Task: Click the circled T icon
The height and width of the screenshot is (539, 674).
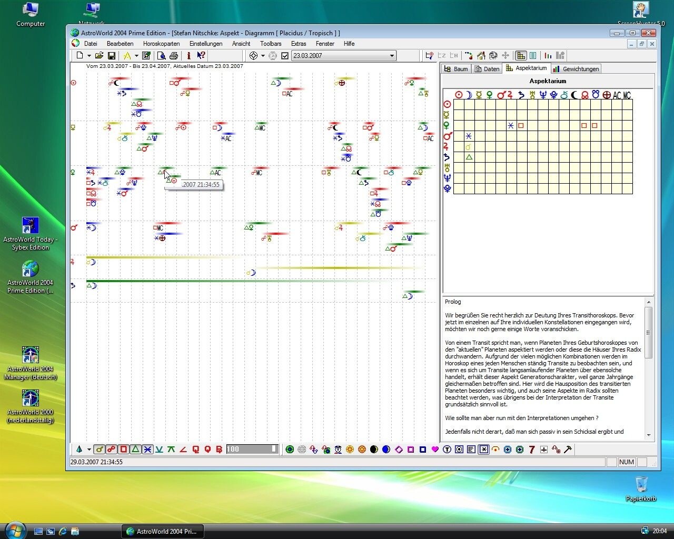Action: click(x=447, y=449)
